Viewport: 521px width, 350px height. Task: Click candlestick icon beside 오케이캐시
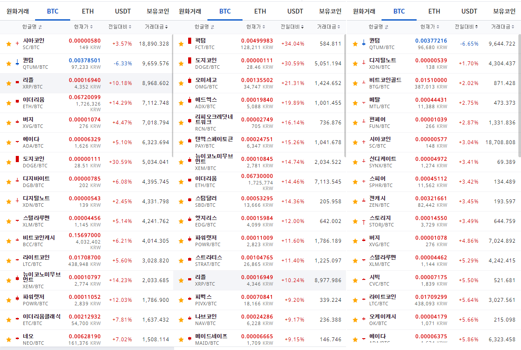pyautogui.click(x=364, y=319)
